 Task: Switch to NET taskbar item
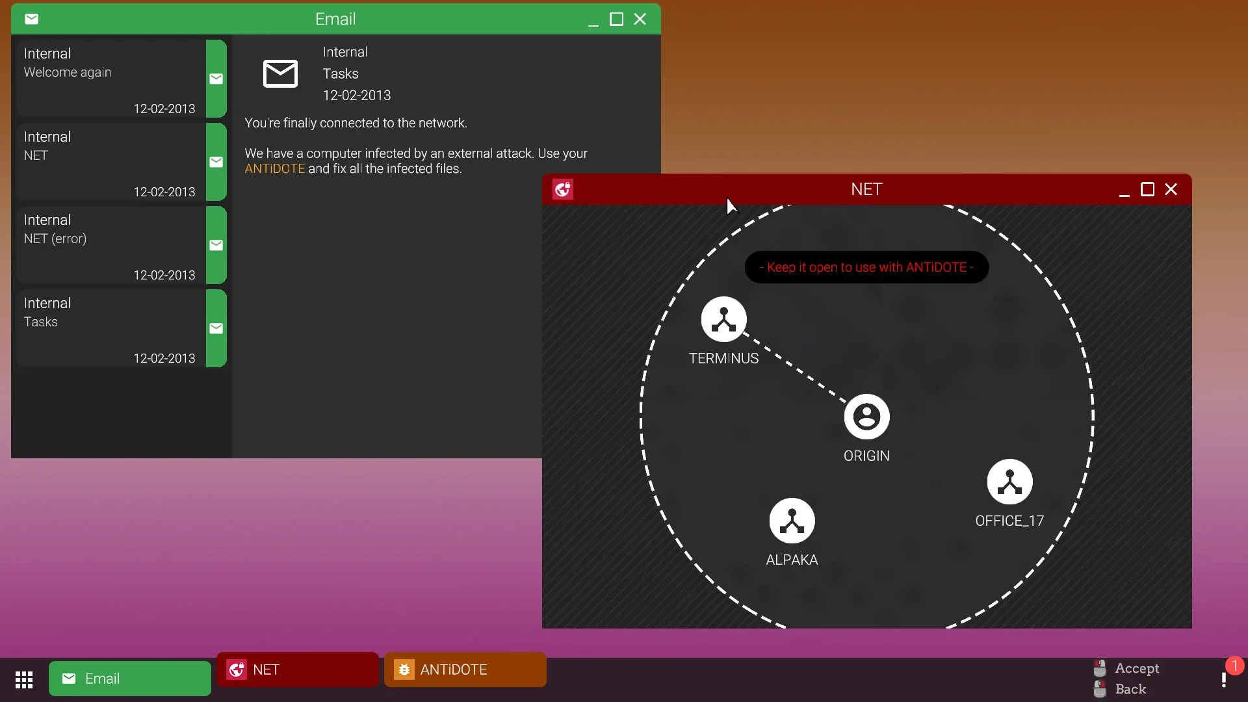[298, 669]
